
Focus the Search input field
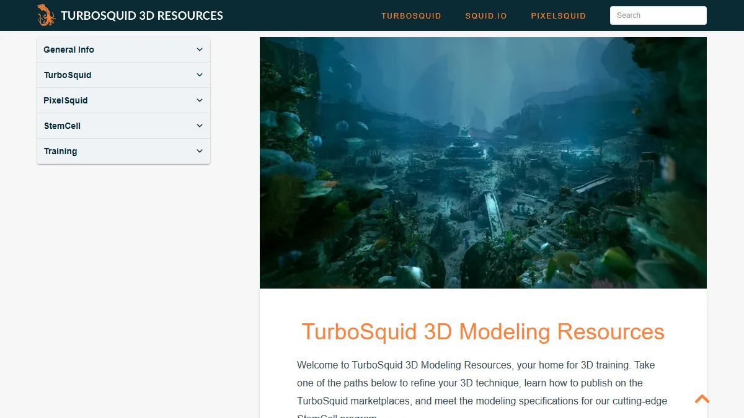click(658, 15)
